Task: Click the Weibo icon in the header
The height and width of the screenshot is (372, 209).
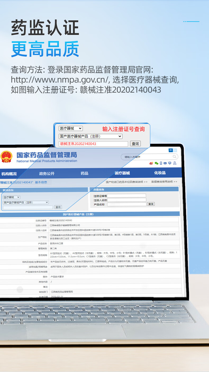Action: (x=151, y=163)
